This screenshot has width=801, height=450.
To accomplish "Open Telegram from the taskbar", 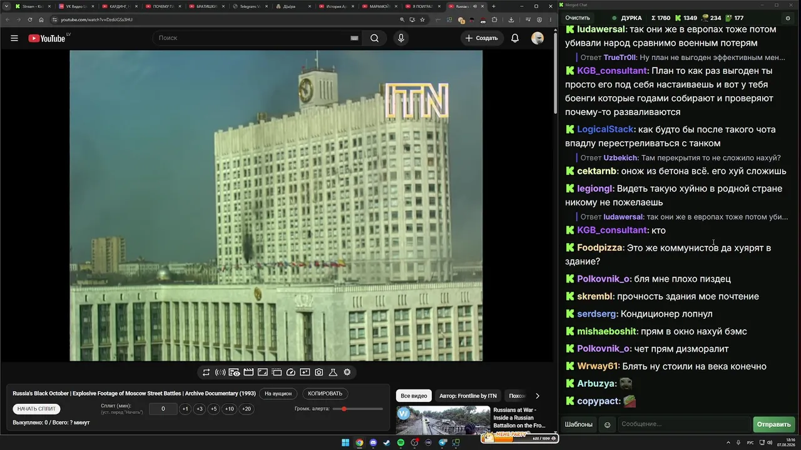I will pyautogui.click(x=442, y=443).
